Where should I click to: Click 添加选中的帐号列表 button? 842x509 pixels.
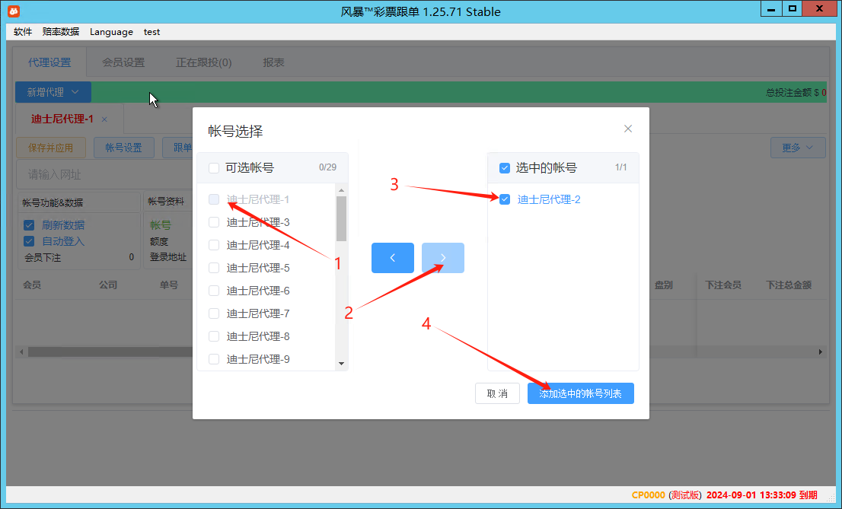pyautogui.click(x=580, y=393)
